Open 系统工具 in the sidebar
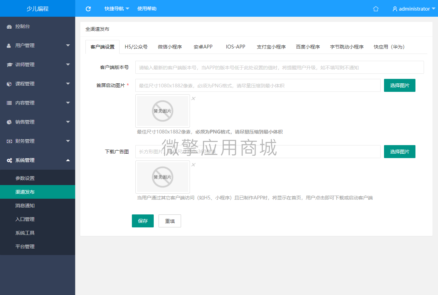Screen dimensions: 438x295 pos(38,233)
